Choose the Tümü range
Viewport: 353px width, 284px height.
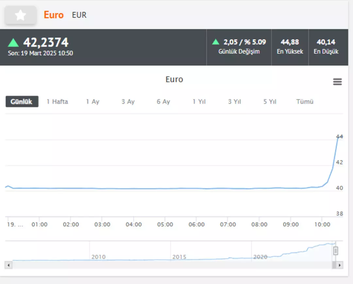(x=305, y=102)
